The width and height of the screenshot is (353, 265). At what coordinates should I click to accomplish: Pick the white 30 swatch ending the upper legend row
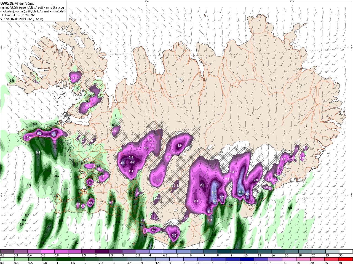click(x=346, y=251)
